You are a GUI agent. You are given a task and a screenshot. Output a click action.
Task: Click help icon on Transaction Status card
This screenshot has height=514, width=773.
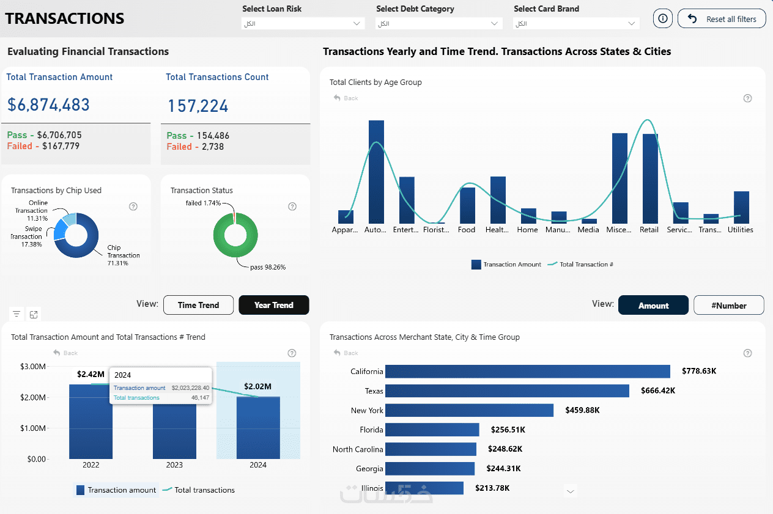pos(292,207)
